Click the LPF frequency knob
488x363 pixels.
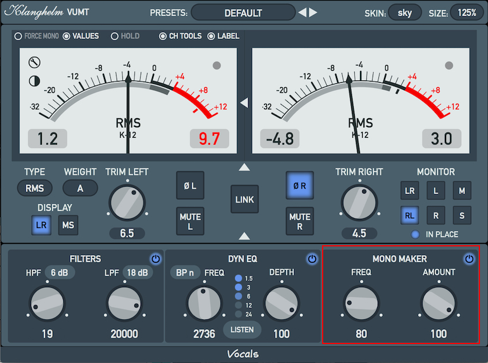tap(125, 303)
